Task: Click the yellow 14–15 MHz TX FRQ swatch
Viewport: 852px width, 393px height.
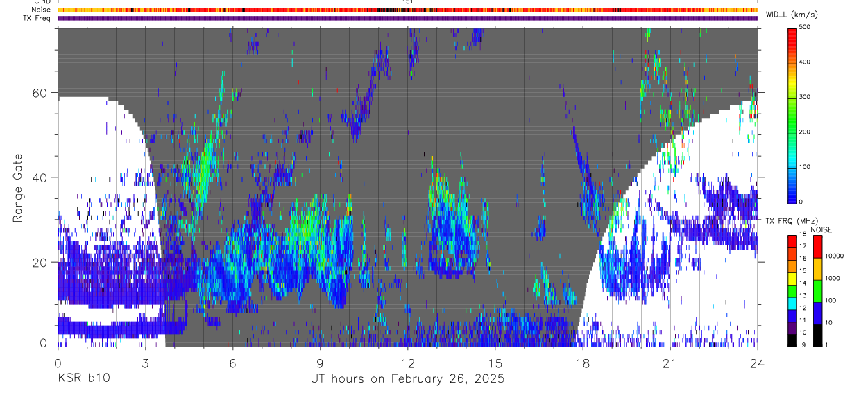Action: tap(792, 279)
